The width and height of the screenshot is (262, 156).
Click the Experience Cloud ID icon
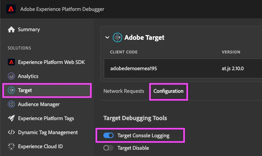[11, 146]
